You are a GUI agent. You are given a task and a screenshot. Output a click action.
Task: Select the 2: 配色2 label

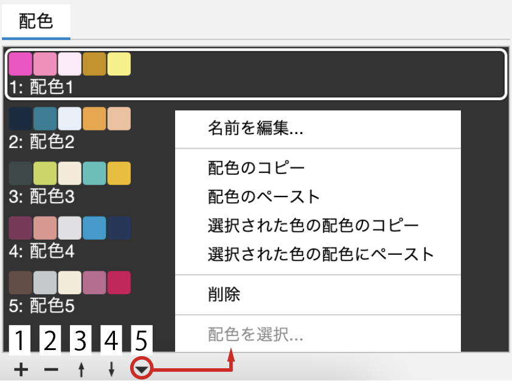tap(41, 142)
